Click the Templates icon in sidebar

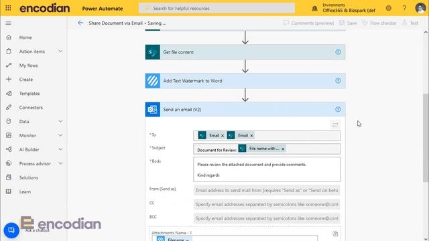point(9,94)
